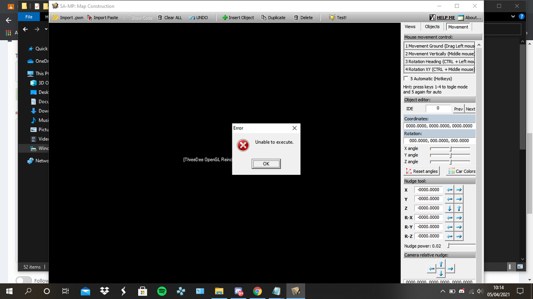Open the Car Colors picker
Screen dimensions: 533x299
point(461,171)
